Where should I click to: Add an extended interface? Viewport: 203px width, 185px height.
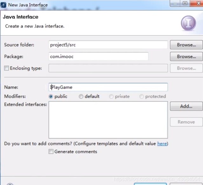pyautogui.click(x=186, y=106)
